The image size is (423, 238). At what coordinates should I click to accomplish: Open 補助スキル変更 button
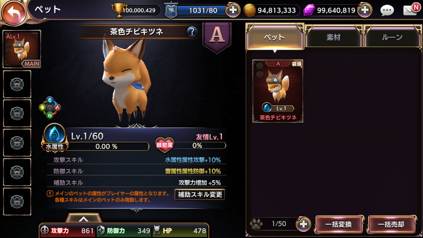click(x=200, y=195)
